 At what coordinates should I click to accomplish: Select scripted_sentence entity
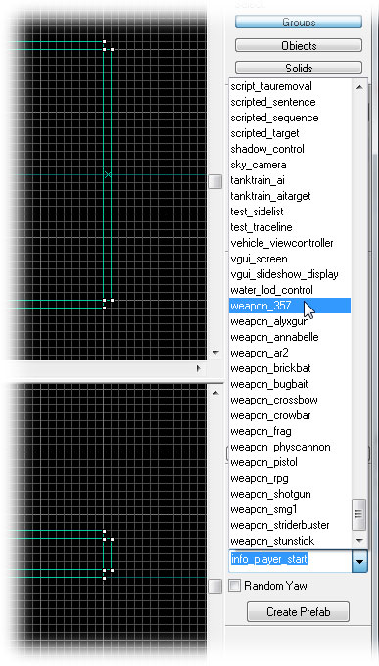(x=290, y=102)
